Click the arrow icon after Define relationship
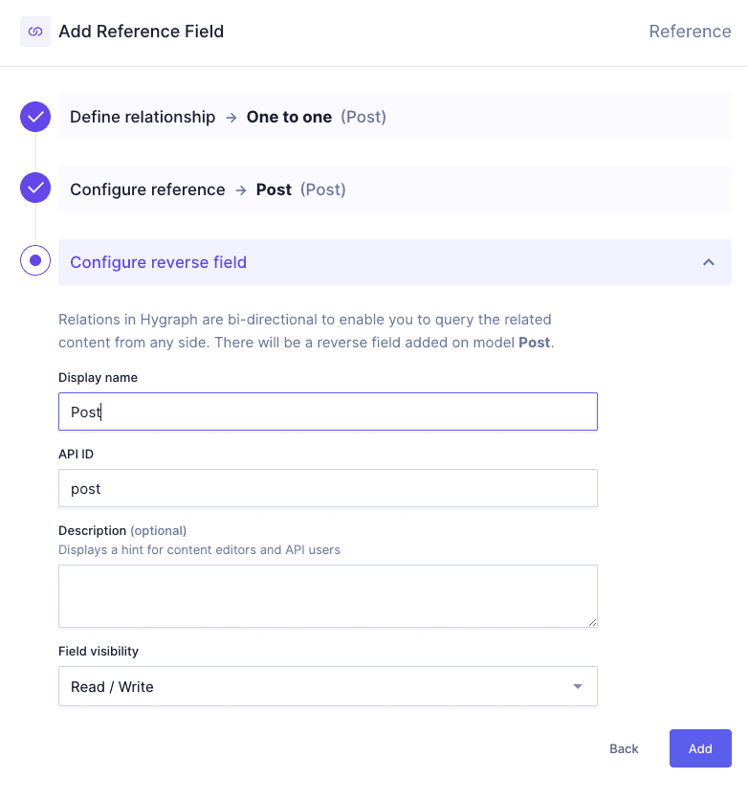The width and height of the screenshot is (748, 801). 231,117
